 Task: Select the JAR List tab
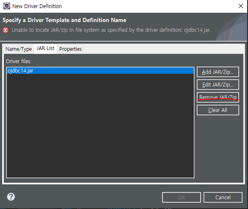(45, 48)
